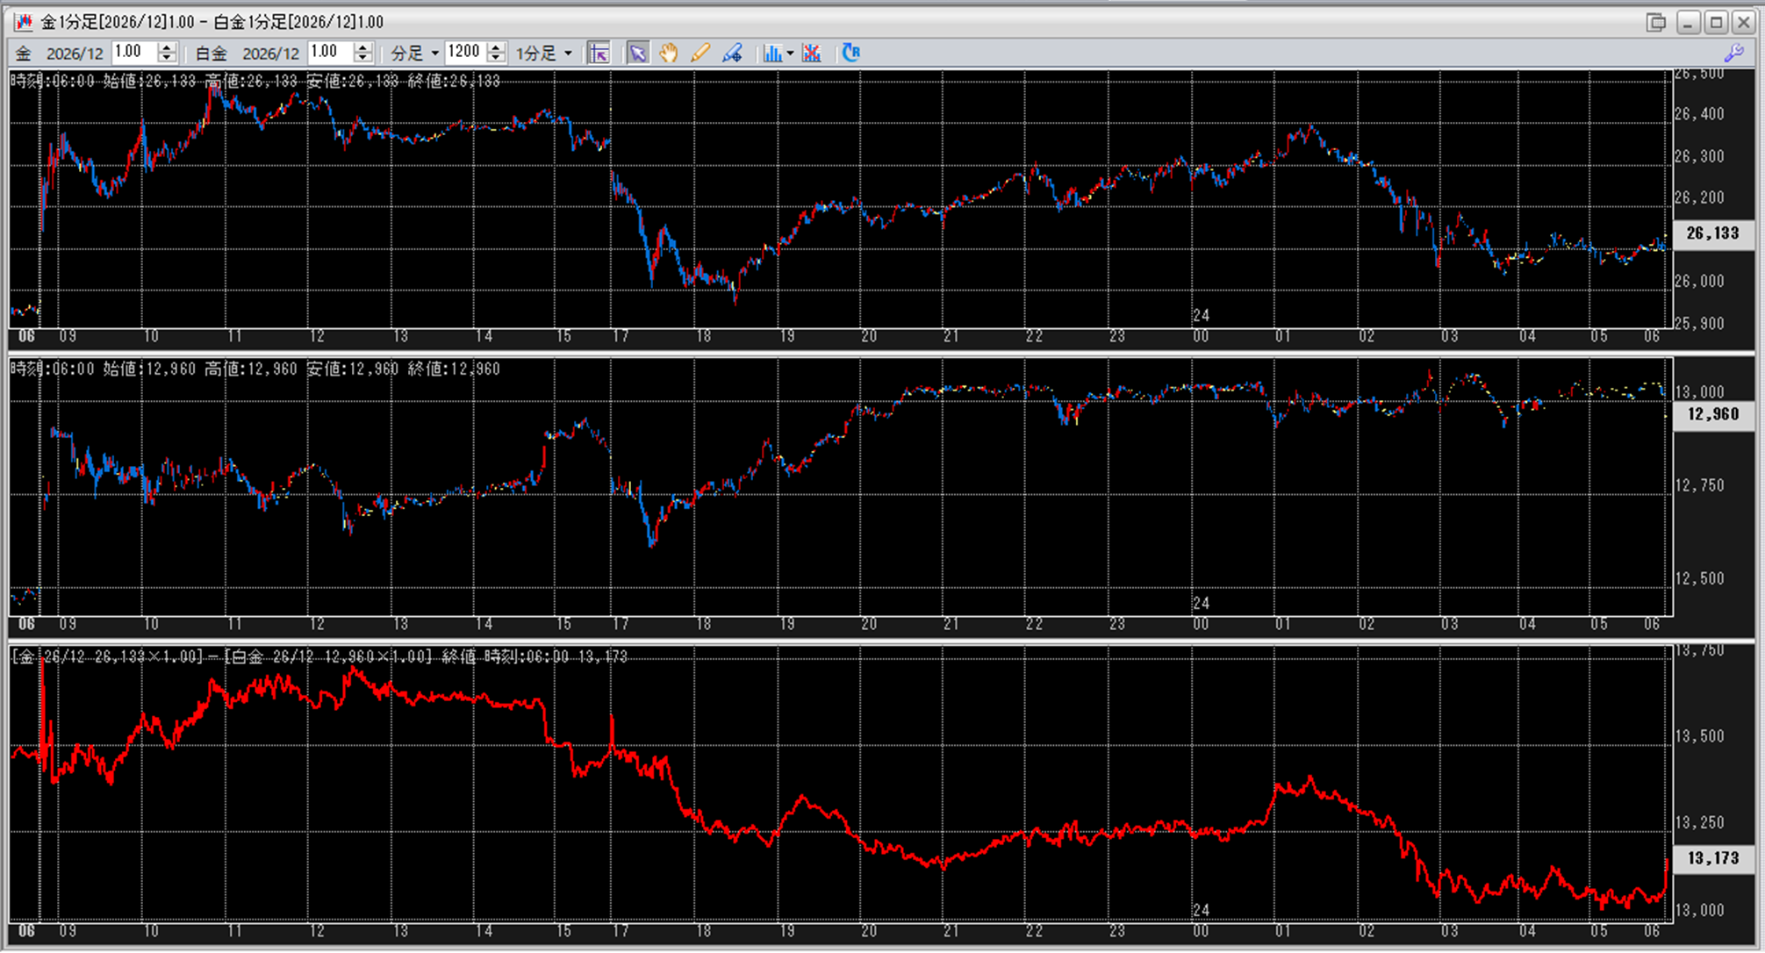
Task: Click the 13,173 spread price tag
Action: pyautogui.click(x=1713, y=858)
